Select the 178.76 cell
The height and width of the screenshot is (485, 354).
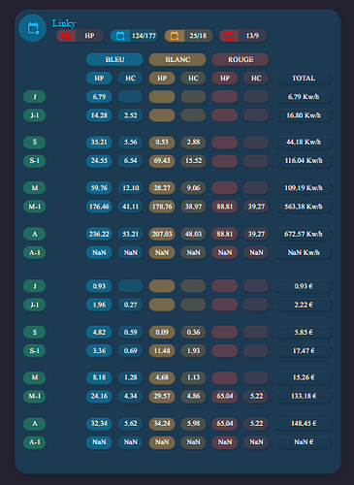coord(162,207)
